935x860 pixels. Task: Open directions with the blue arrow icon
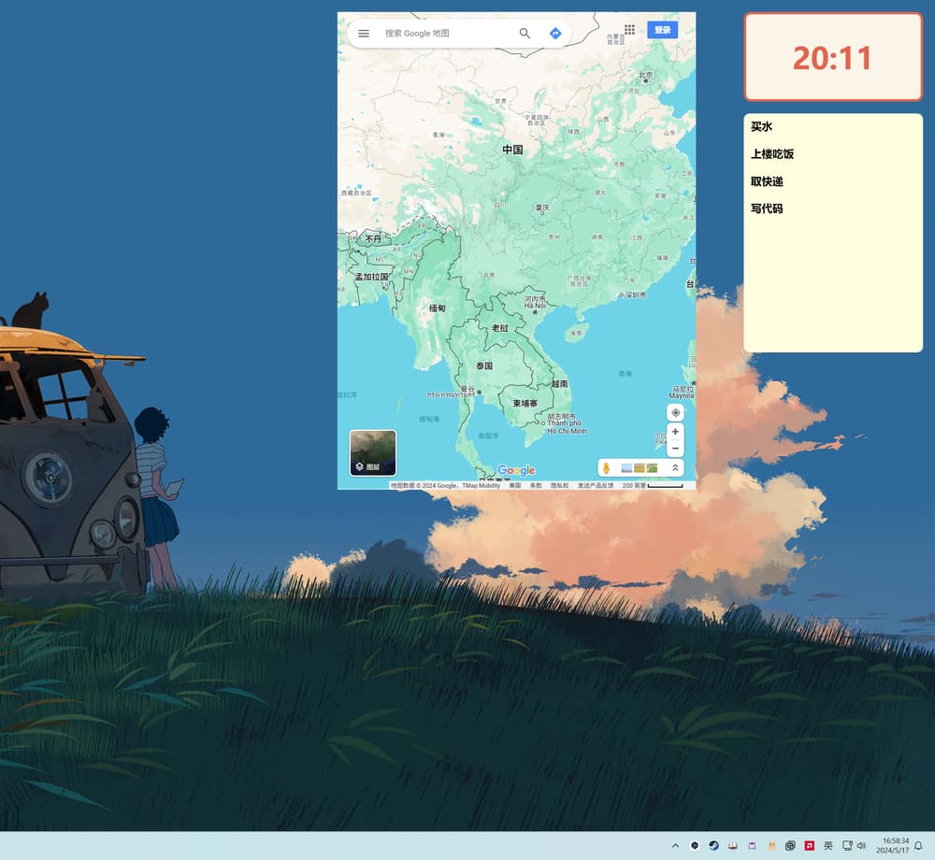(555, 34)
